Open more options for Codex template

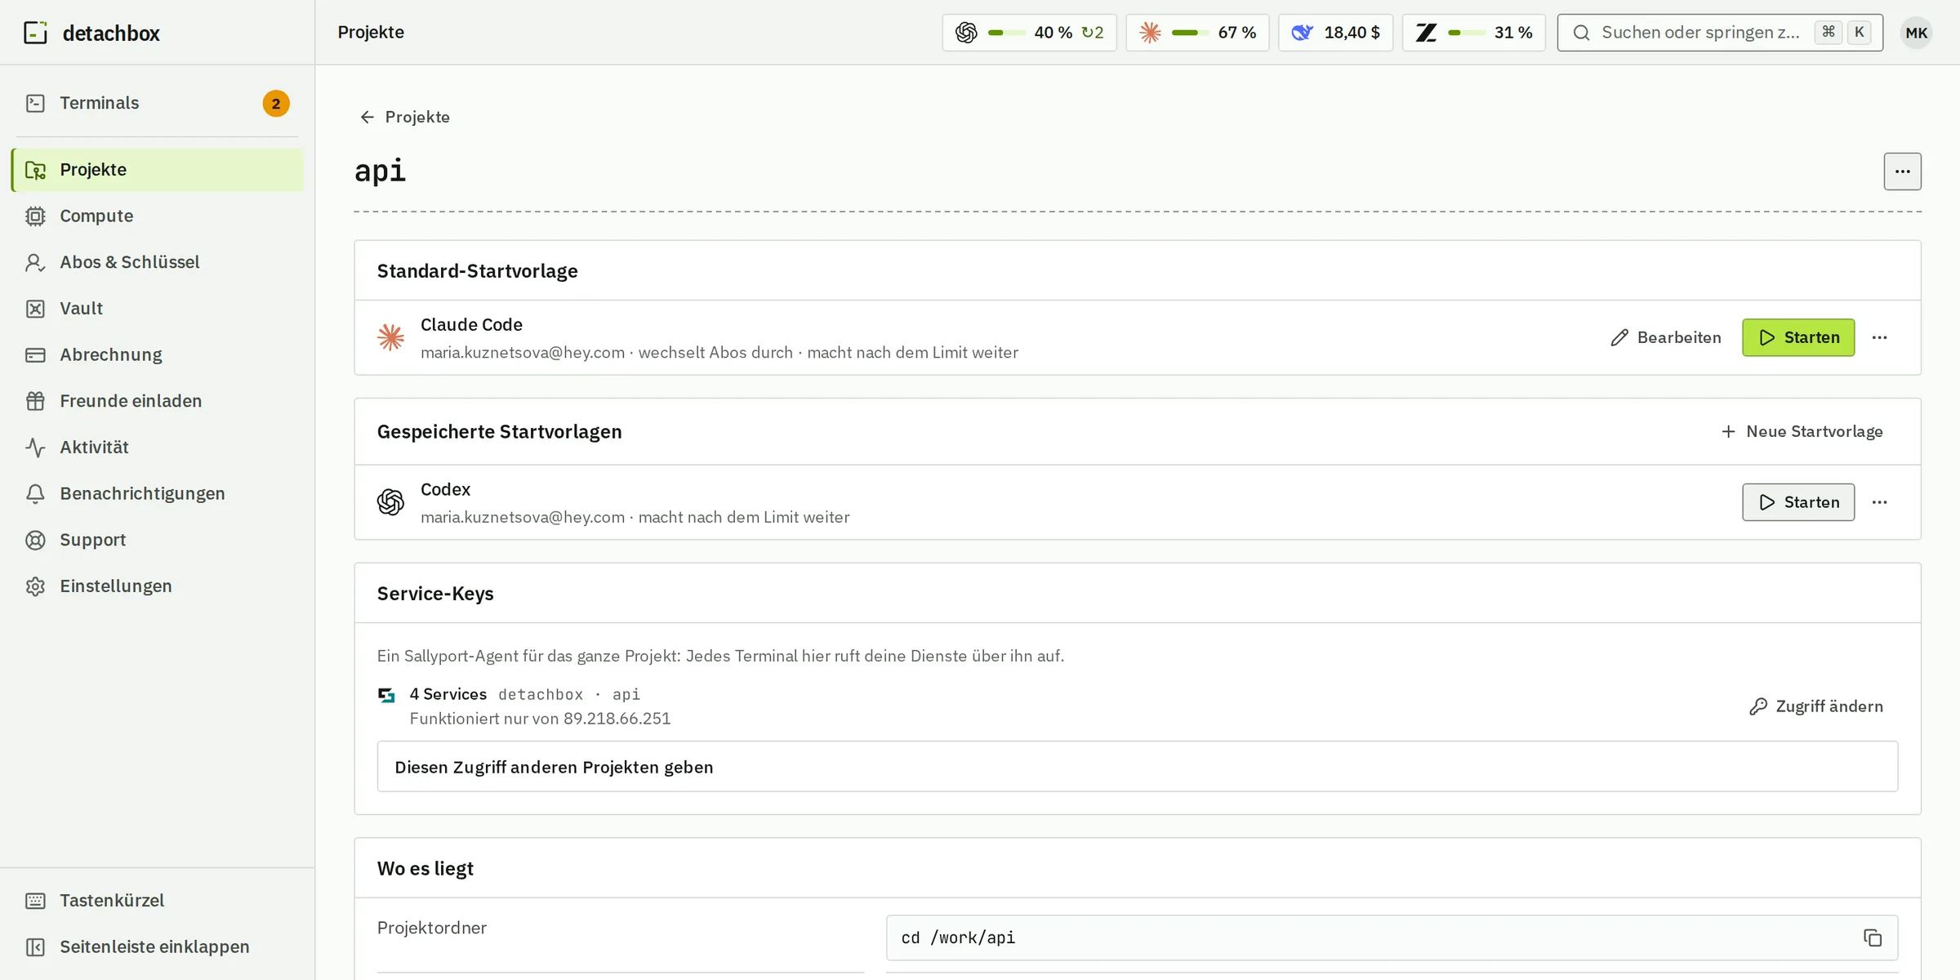1879,502
